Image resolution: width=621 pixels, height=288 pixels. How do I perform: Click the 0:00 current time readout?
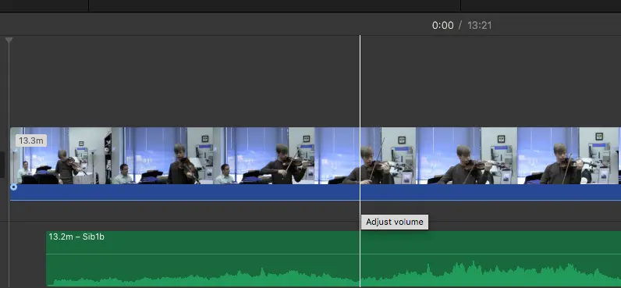(x=442, y=25)
